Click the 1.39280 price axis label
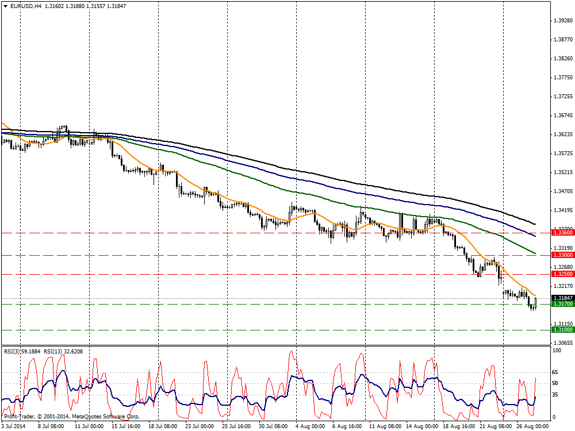The height and width of the screenshot is (431, 575). point(563,21)
